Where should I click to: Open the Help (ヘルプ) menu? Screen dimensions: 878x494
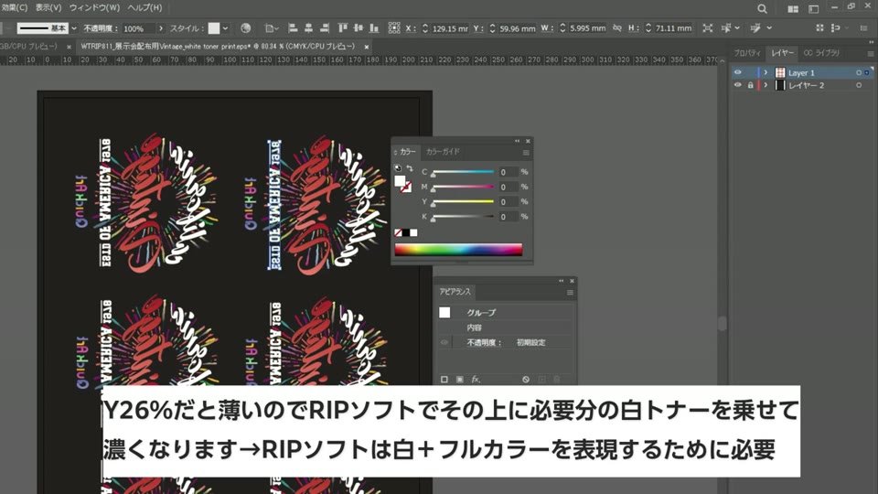(x=145, y=7)
